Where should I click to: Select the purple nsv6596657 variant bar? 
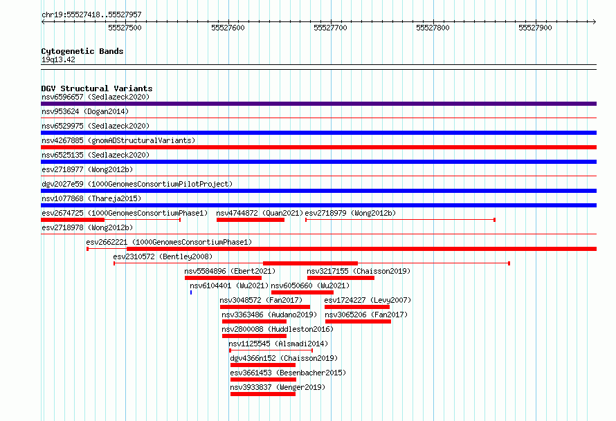(x=318, y=104)
